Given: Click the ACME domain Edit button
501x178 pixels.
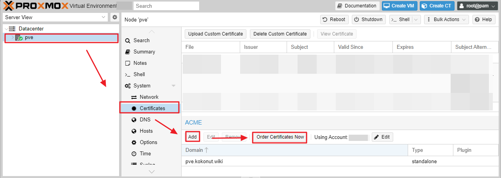Looking at the screenshot, I should pyautogui.click(x=211, y=137).
